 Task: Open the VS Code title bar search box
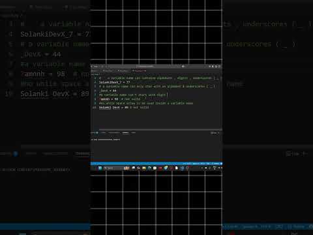145,66
